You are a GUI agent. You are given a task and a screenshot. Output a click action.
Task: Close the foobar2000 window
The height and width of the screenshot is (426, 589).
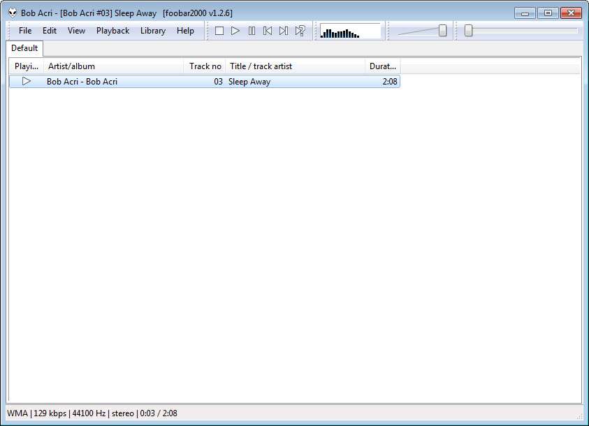(571, 13)
